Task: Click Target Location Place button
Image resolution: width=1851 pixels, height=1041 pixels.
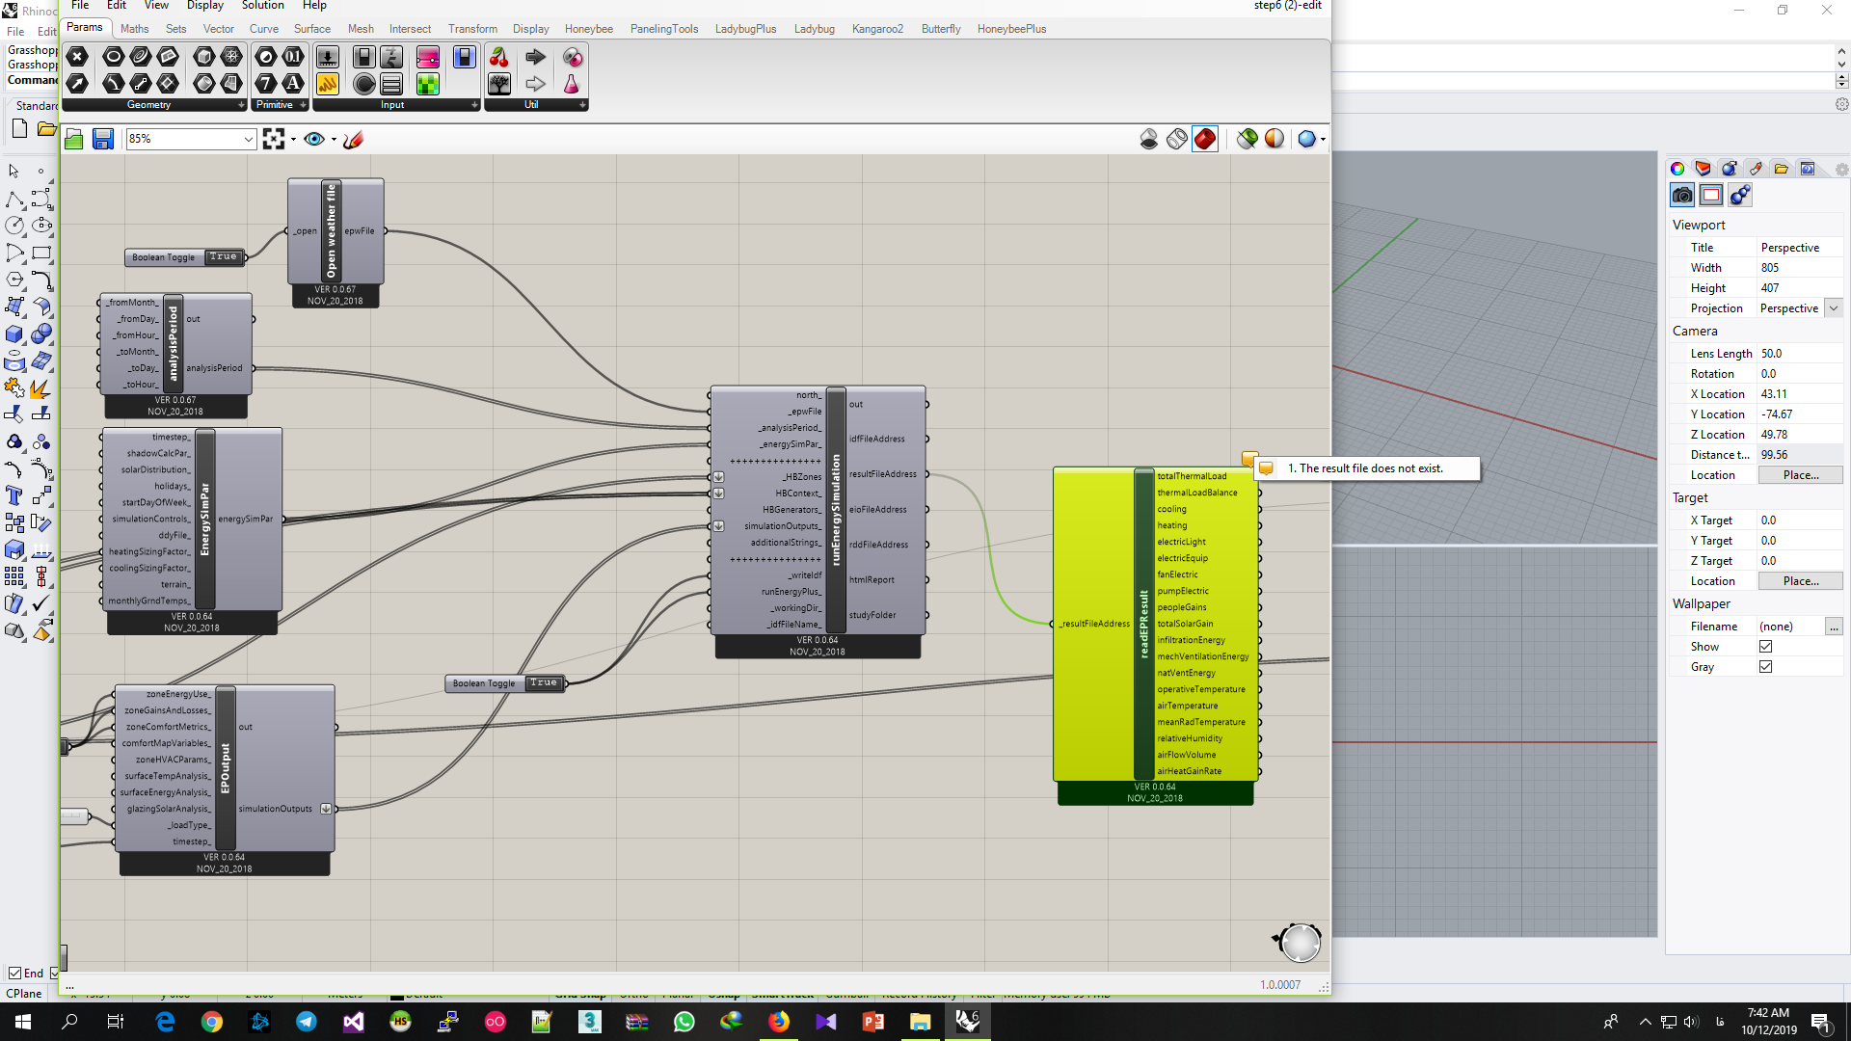Action: coord(1800,581)
